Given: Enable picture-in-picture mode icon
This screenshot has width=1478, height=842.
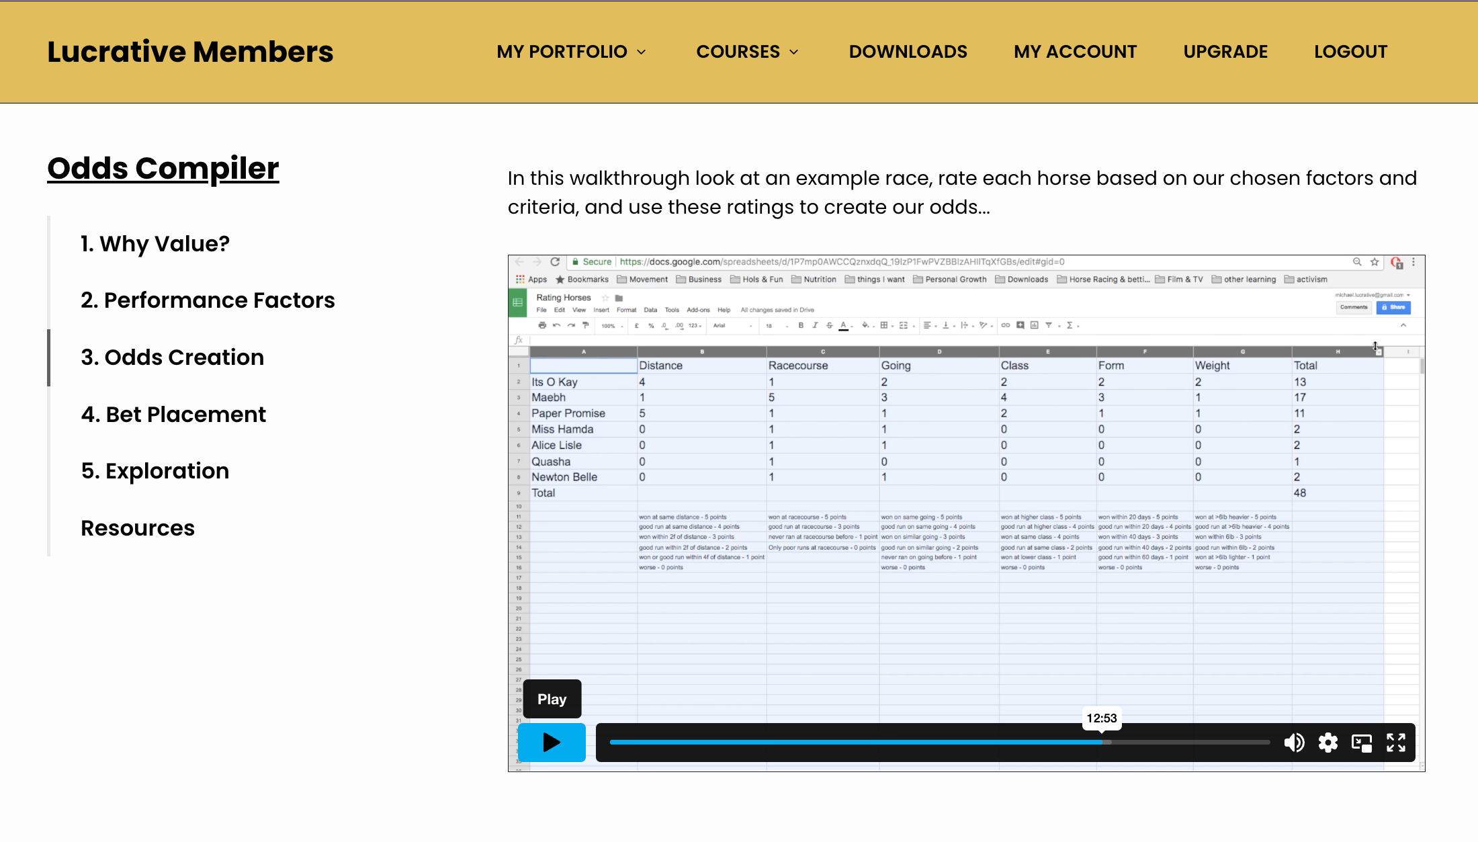Looking at the screenshot, I should (1362, 743).
